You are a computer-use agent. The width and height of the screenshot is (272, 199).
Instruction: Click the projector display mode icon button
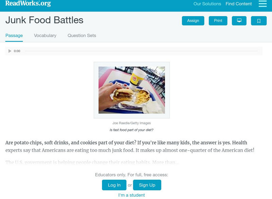239,21
